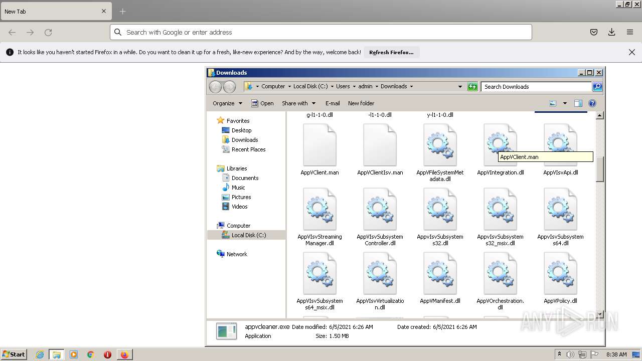Viewport: 642px width, 361px height.
Task: Focus the Firefox address search bar
Action: [321, 32]
